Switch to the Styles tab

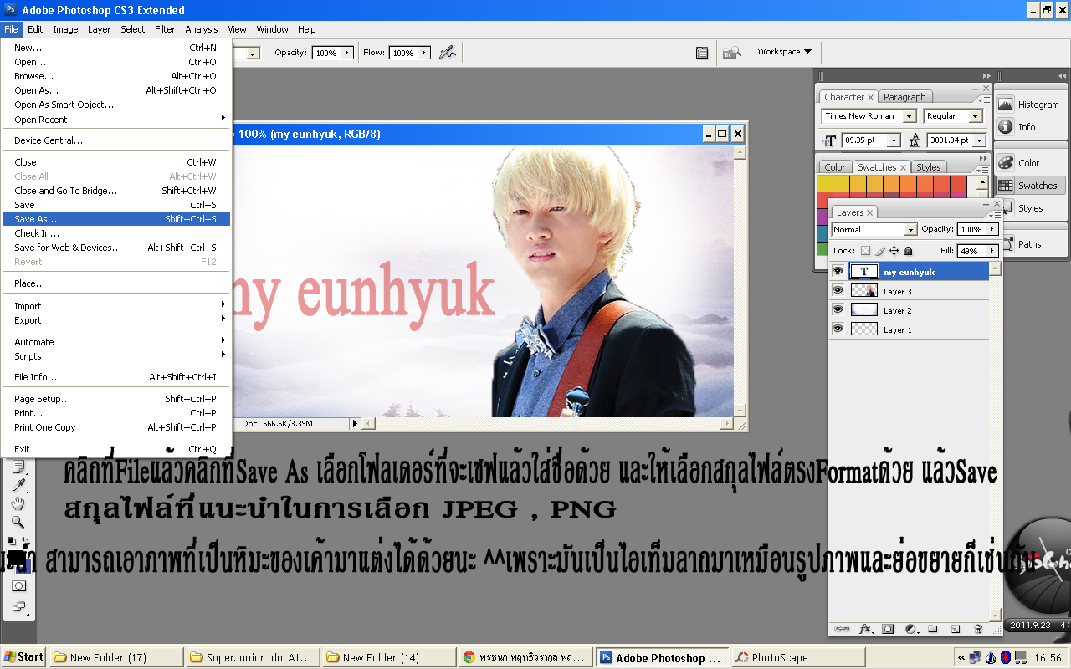coord(928,167)
